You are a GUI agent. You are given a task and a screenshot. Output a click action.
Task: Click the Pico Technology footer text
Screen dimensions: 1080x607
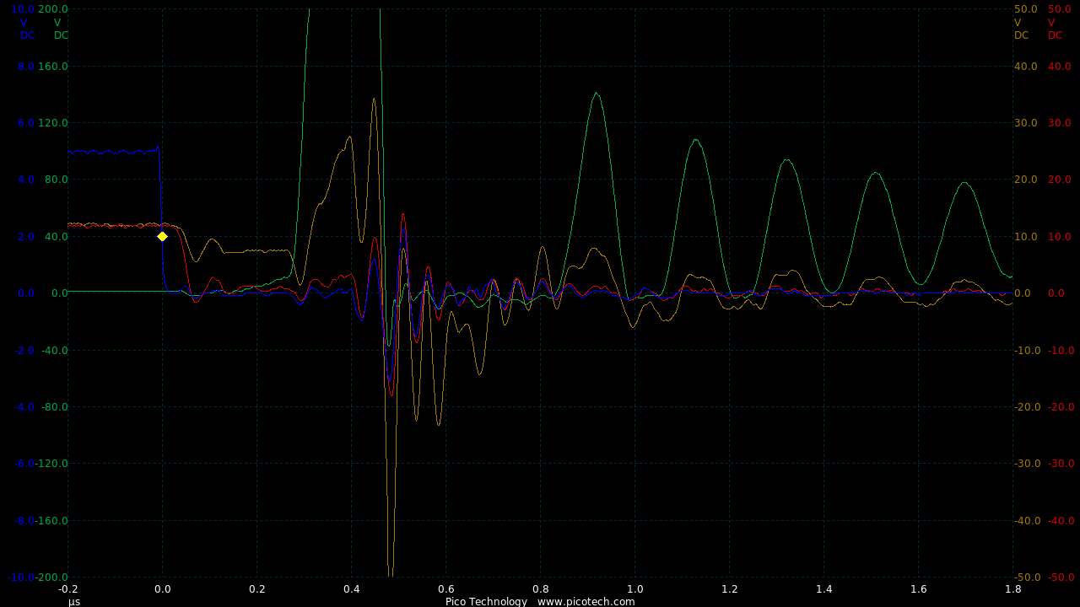point(486,602)
